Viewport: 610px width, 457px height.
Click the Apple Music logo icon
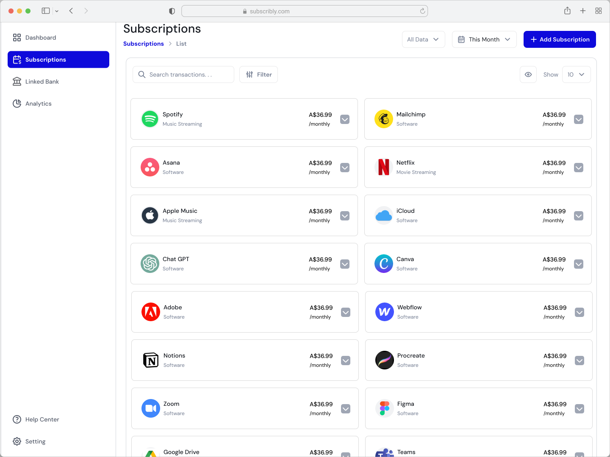[150, 215]
